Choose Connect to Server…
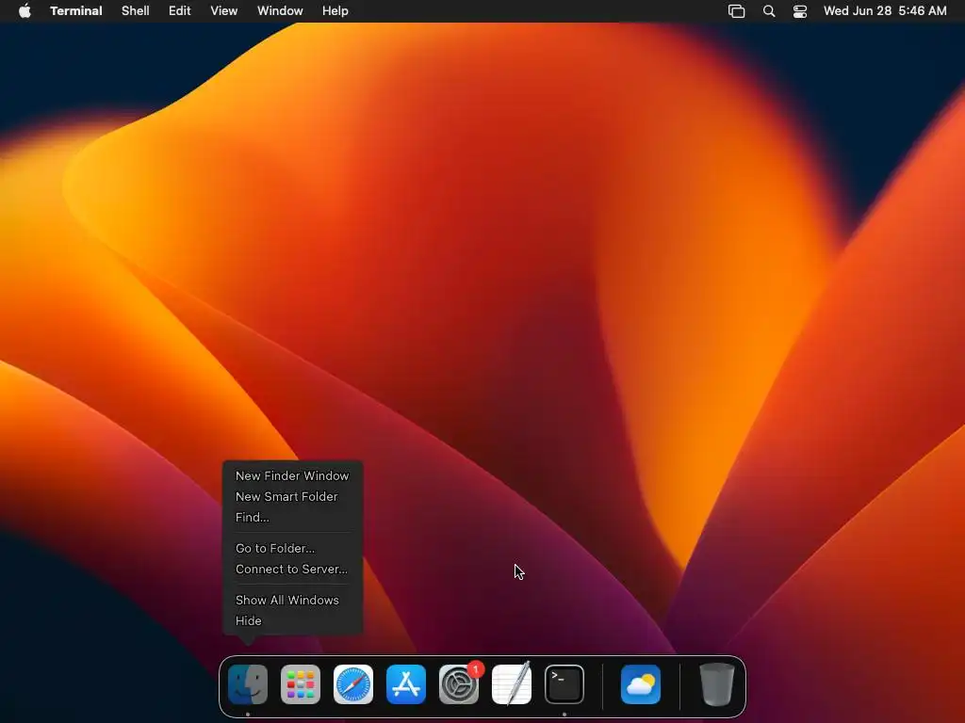Screen dimensions: 965x723 click(292, 570)
